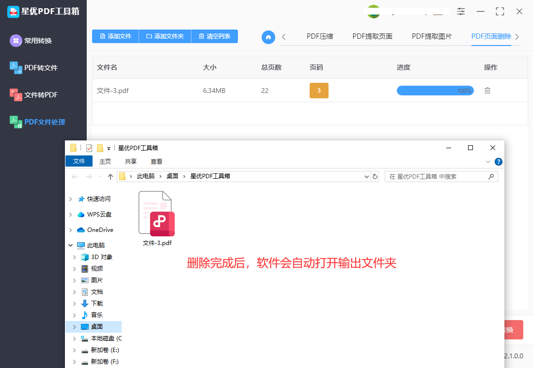The width and height of the screenshot is (533, 368).
Task: Click the blue home button
Action: (268, 37)
